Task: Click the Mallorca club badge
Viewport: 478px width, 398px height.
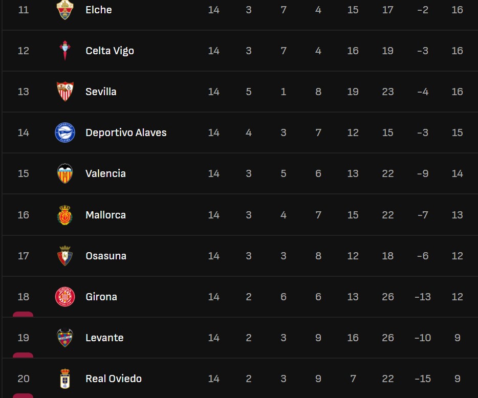Action: [65, 215]
